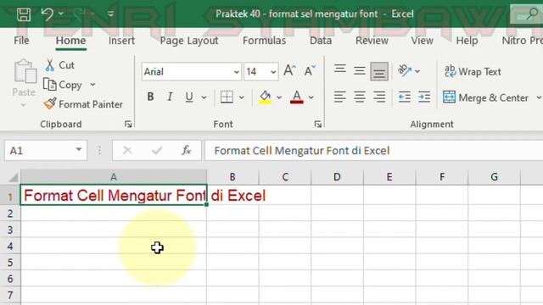Toggle Wrap Text
Image resolution: width=543 pixels, height=305 pixels.
pos(473,71)
